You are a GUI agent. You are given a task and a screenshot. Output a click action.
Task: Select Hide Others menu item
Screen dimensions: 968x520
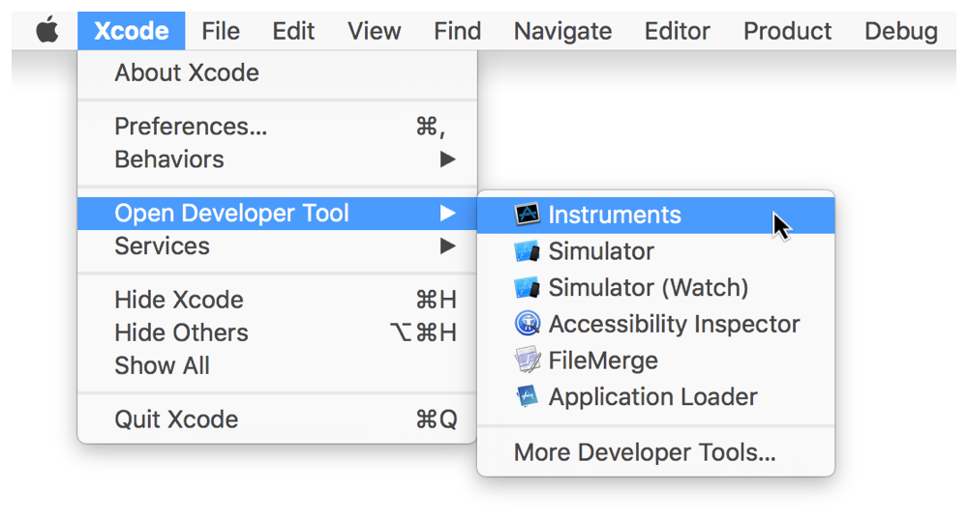(x=181, y=332)
